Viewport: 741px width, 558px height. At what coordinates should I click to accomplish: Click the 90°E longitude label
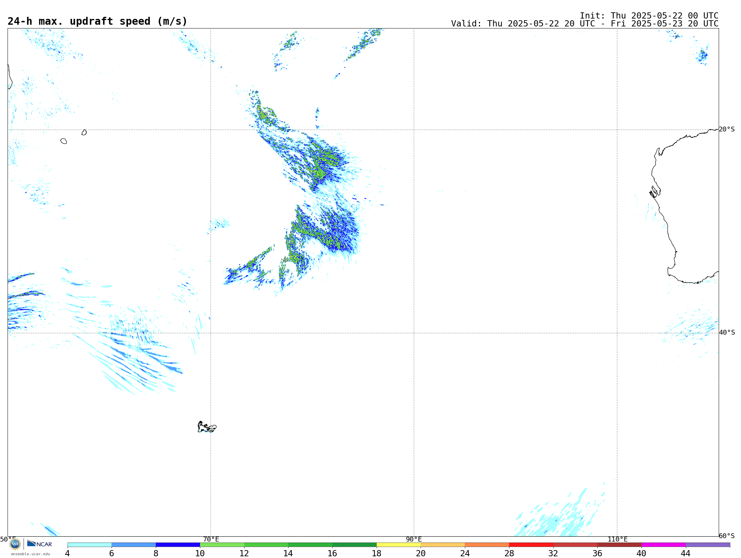click(x=414, y=539)
